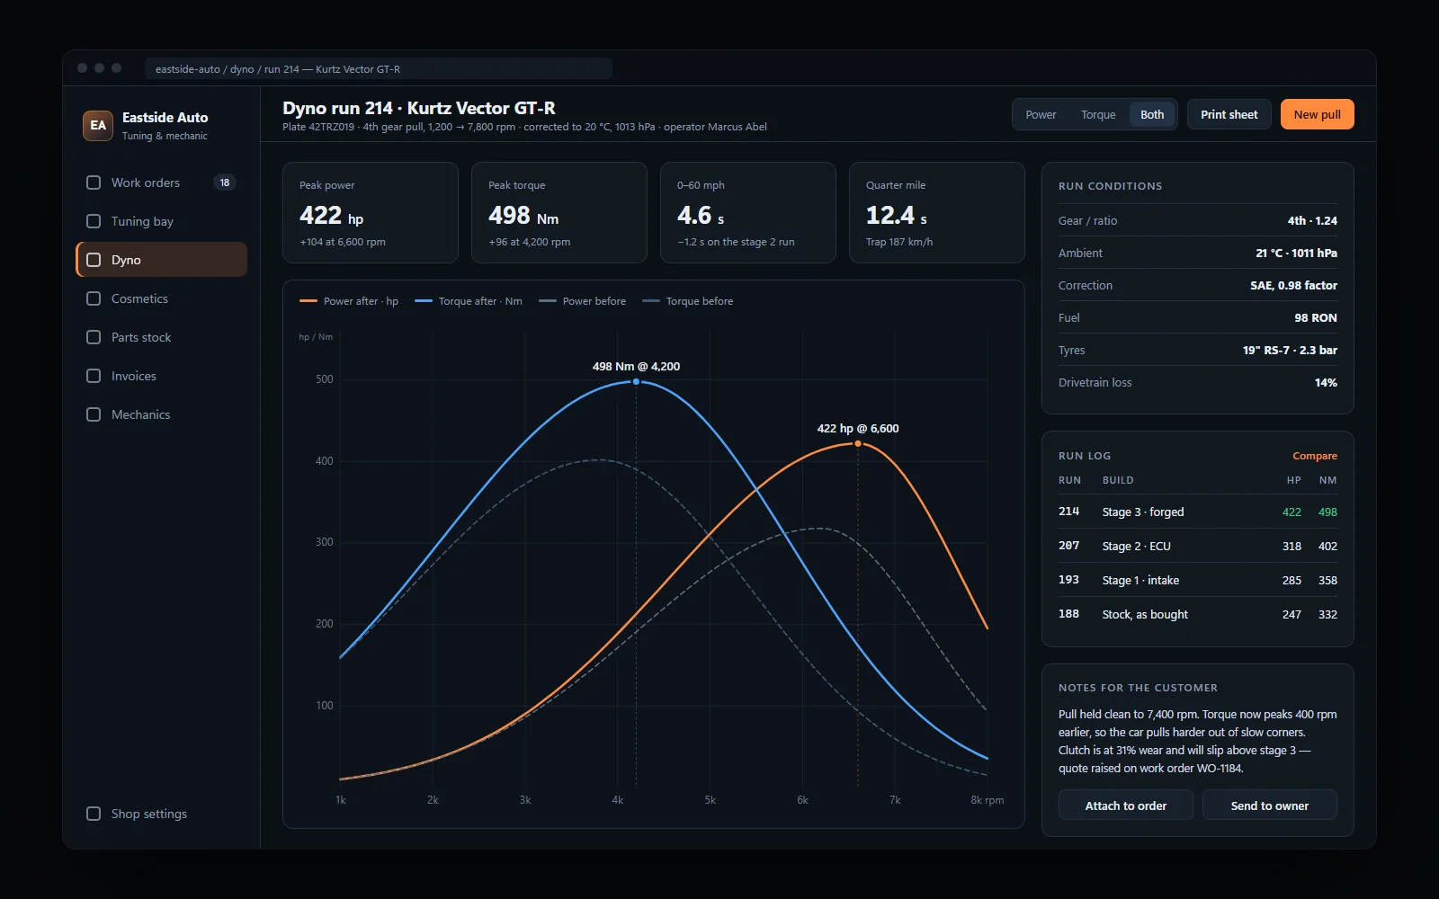
Task: Click the Fuel value 98 RON
Action: (1316, 317)
